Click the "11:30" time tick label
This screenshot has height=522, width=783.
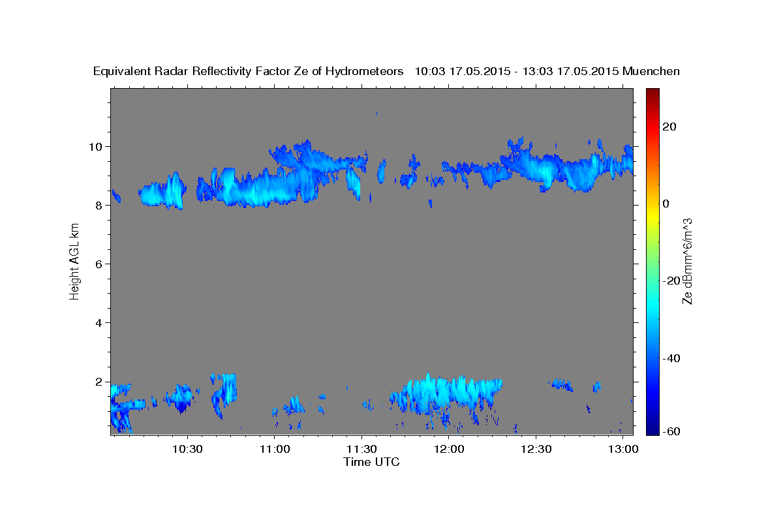coord(361,450)
